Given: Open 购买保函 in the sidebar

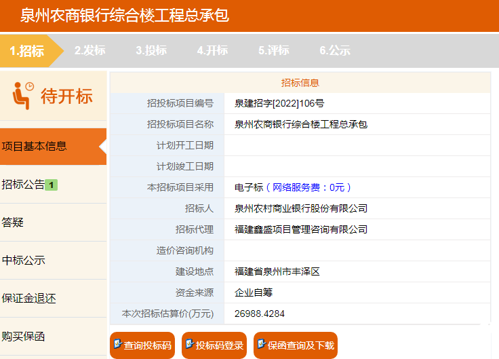Looking at the screenshot, I should 53,337.
